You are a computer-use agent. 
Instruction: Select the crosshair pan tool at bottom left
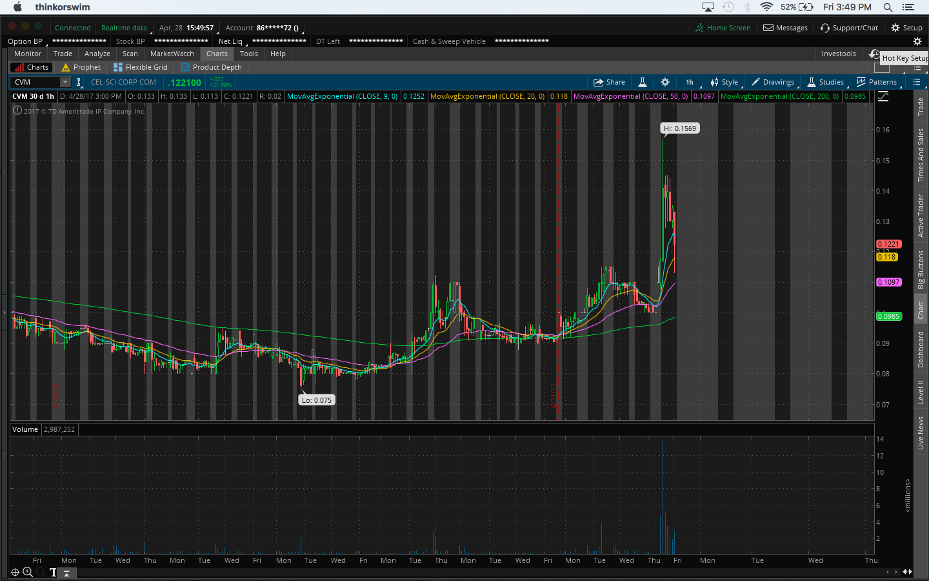coord(15,572)
